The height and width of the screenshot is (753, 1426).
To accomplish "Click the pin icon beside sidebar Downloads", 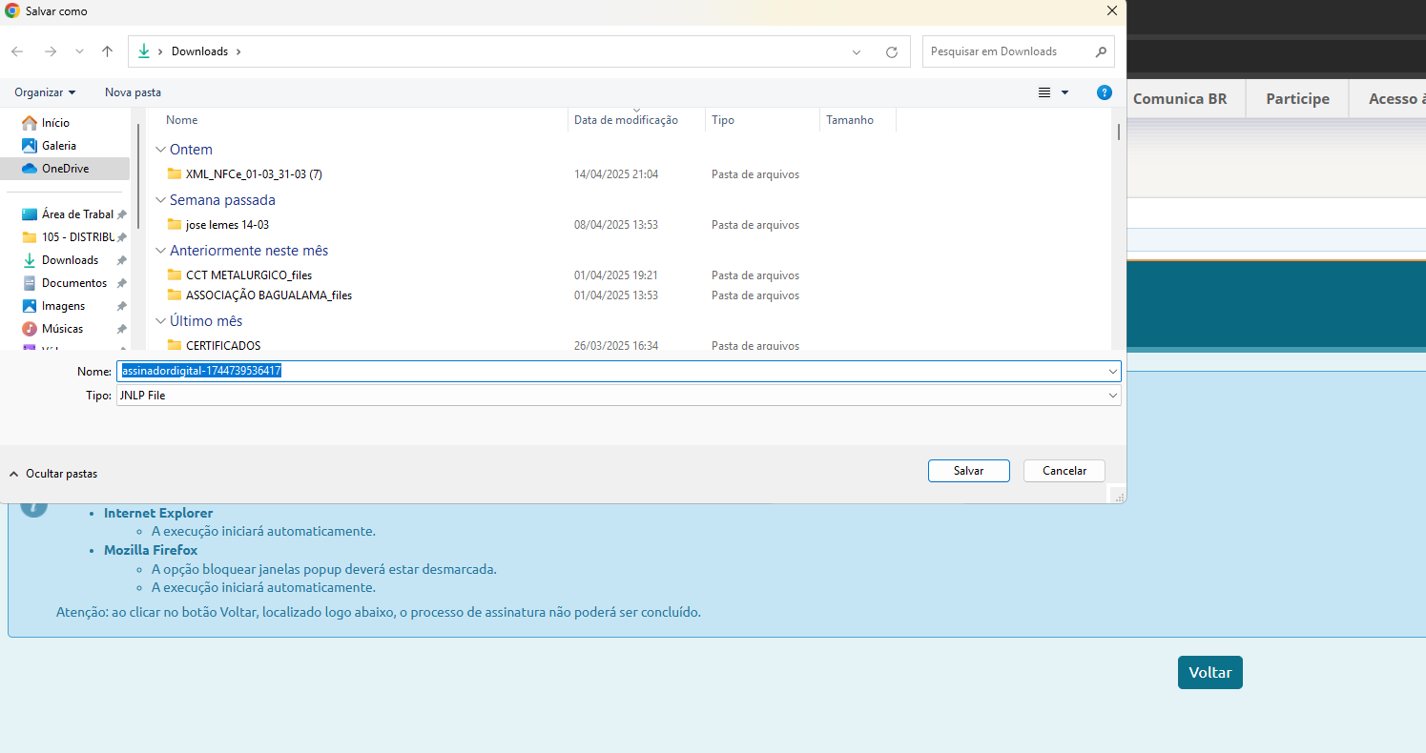I will click(121, 261).
